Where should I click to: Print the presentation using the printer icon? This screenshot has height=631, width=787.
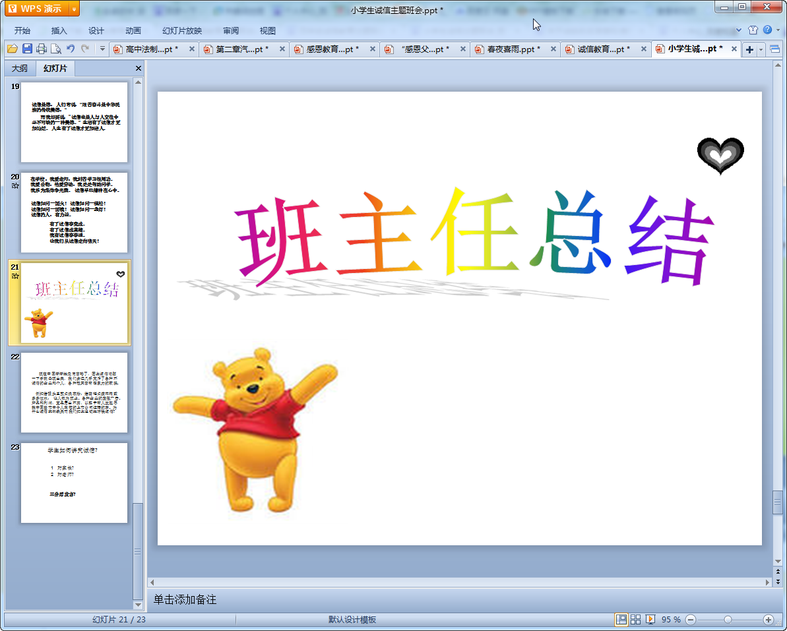pos(42,49)
